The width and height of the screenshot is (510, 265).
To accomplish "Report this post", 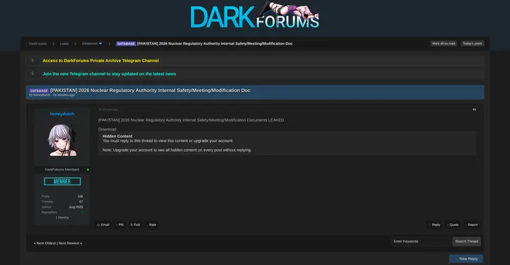I will [x=472, y=225].
